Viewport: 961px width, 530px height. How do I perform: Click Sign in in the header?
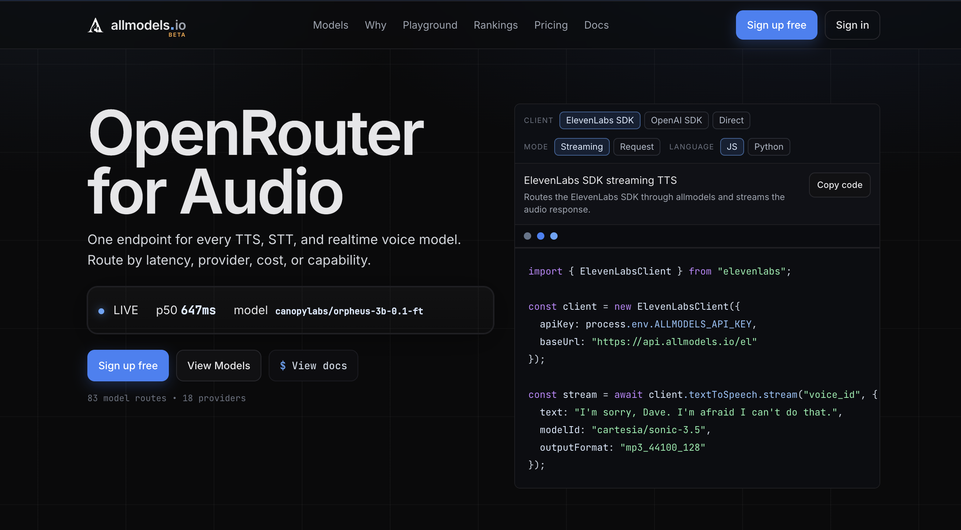(x=852, y=25)
